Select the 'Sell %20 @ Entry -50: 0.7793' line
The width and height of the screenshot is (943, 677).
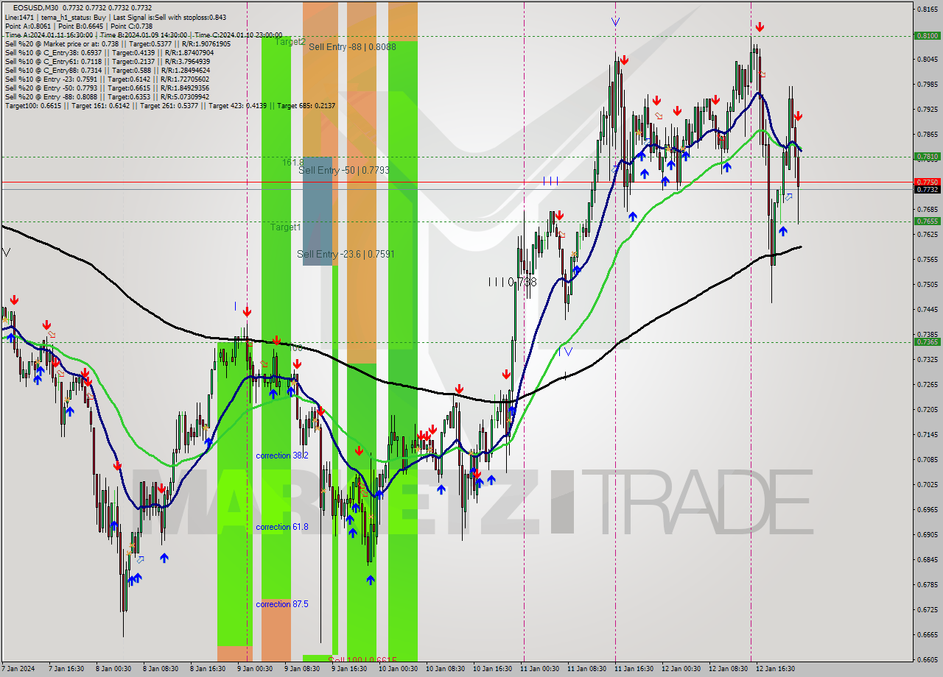(107, 88)
